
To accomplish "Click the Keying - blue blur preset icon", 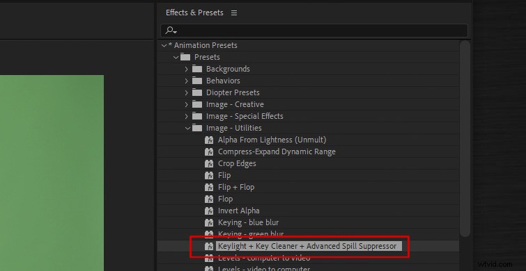I will click(x=209, y=223).
